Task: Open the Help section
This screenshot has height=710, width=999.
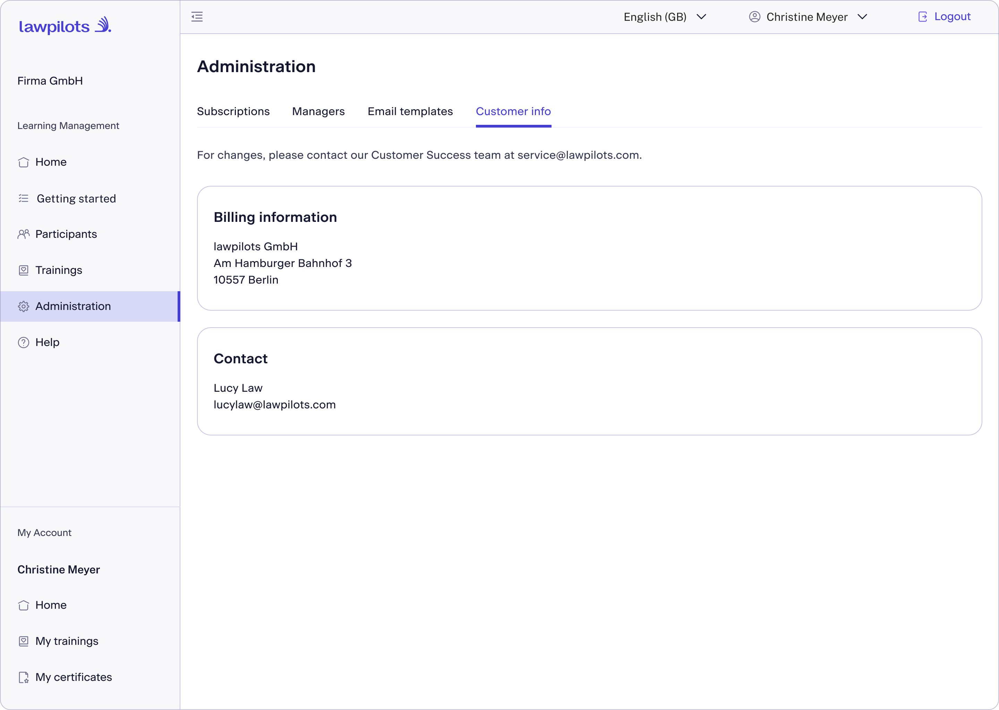Action: click(x=90, y=342)
